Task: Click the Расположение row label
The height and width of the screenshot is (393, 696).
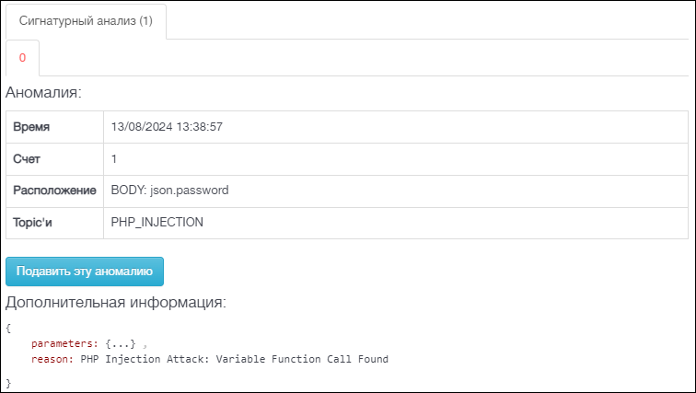Action: [54, 191]
